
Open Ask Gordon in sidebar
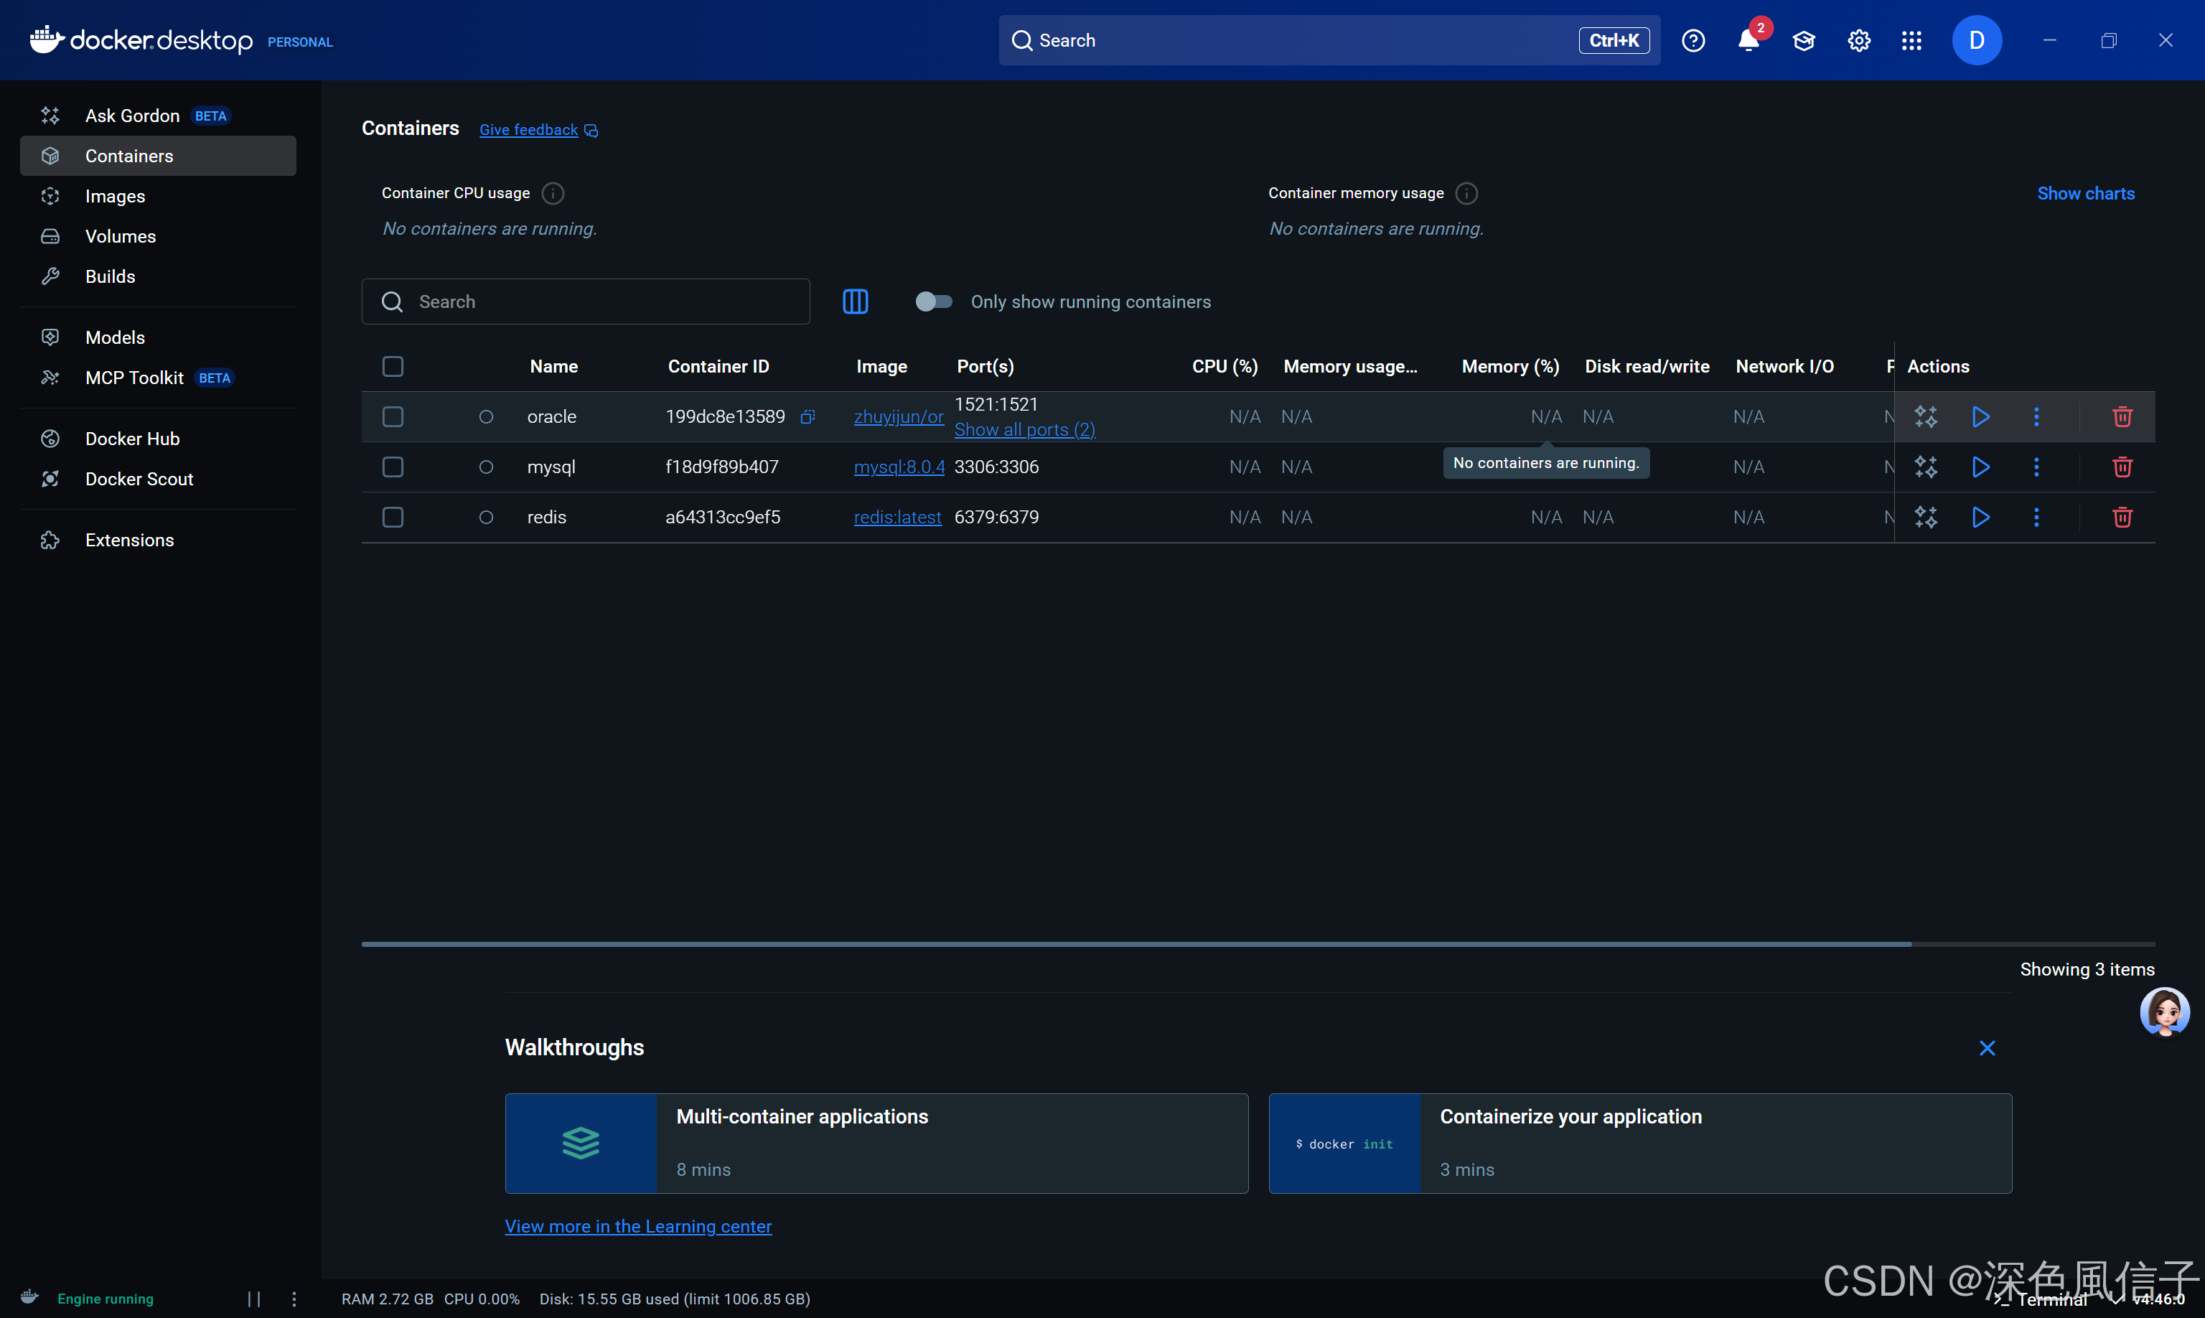[x=158, y=116]
